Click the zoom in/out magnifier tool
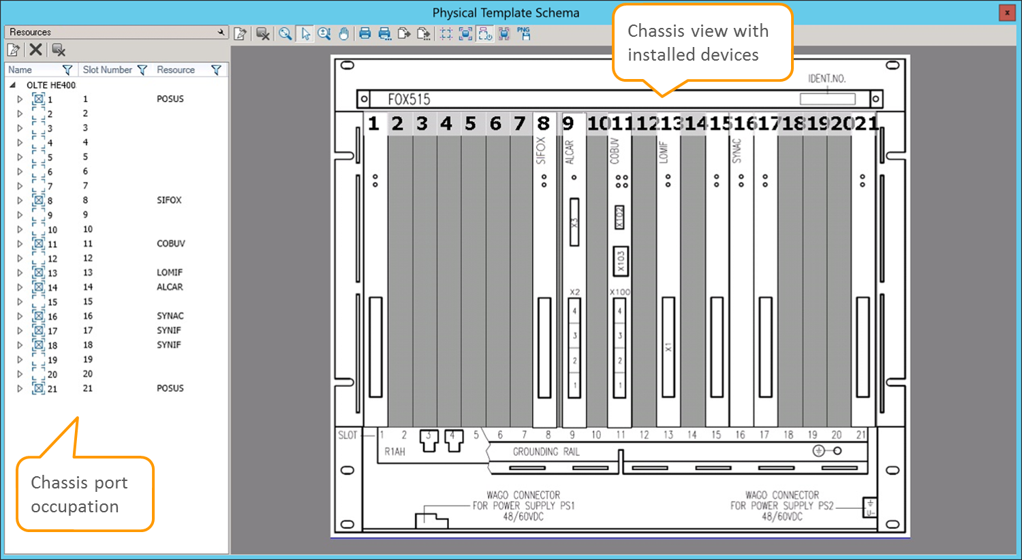This screenshot has width=1022, height=560. click(324, 33)
